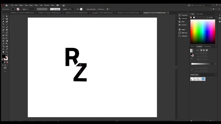Select the Width tool
Image resolution: width=221 pixels, height=124 pixels.
(x=3, y=35)
